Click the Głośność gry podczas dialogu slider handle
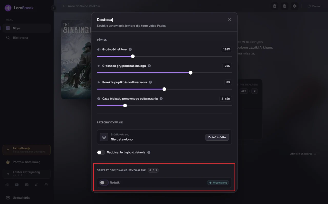Screen dimensions: 328x204 click(x=190, y=73)
